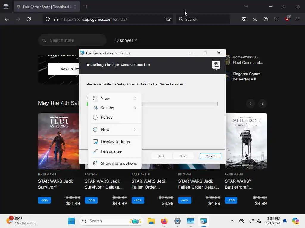This screenshot has height=228, width=305.
Task: Open Display settings from context menu
Action: tap(115, 142)
